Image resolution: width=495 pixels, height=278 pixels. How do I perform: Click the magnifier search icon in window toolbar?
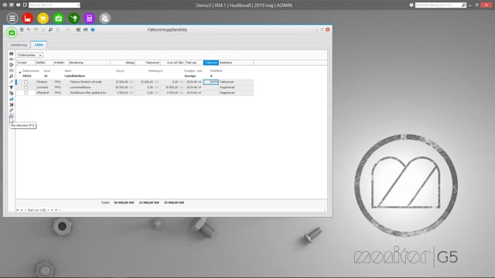(50, 29)
